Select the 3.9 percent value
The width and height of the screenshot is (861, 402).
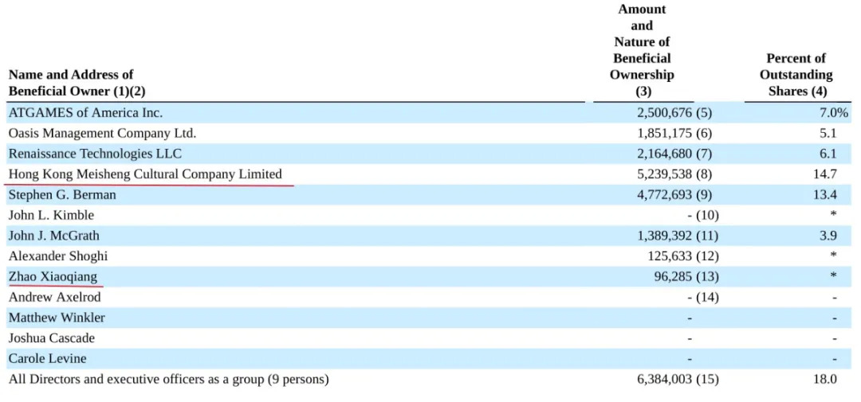click(828, 236)
